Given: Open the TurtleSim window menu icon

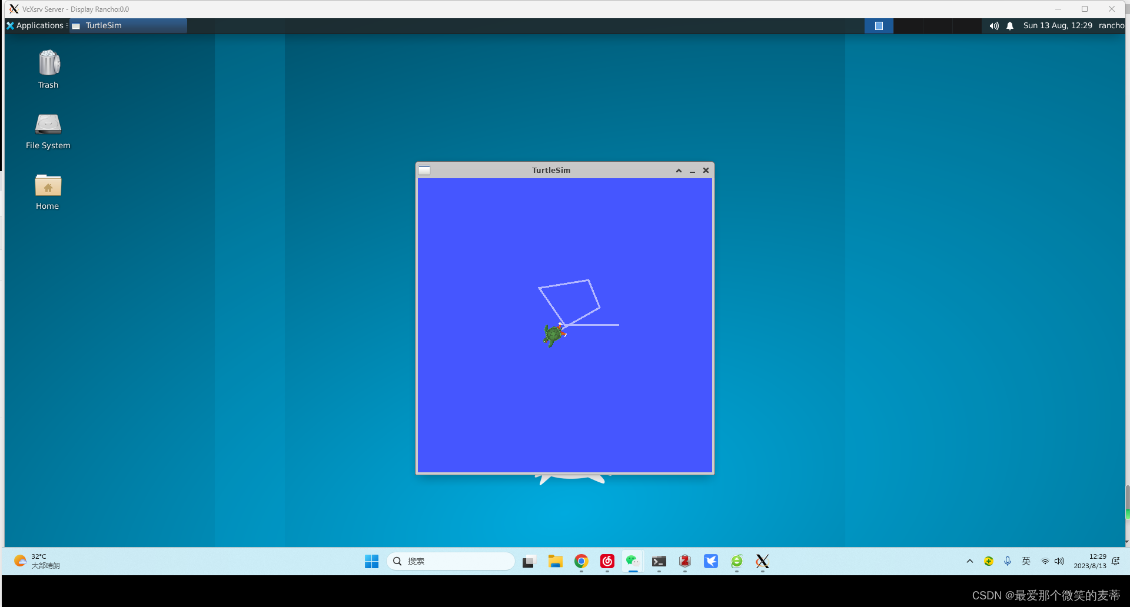Looking at the screenshot, I should 424,170.
